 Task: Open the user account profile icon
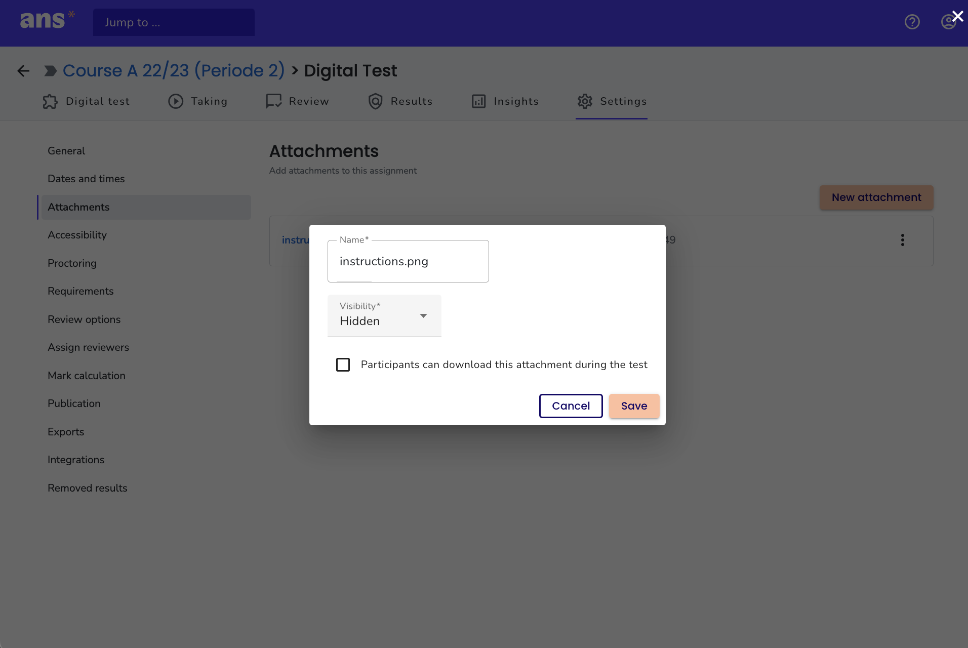click(x=948, y=22)
